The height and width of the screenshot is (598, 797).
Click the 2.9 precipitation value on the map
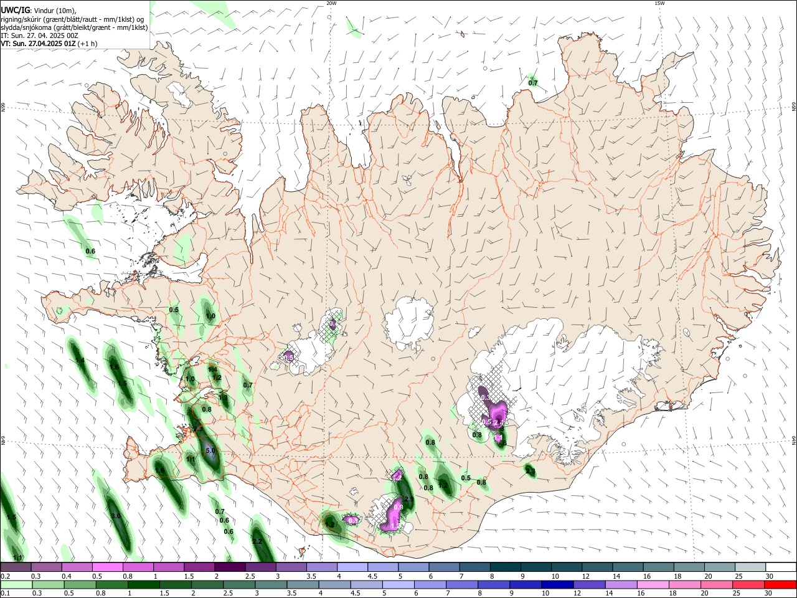409,500
